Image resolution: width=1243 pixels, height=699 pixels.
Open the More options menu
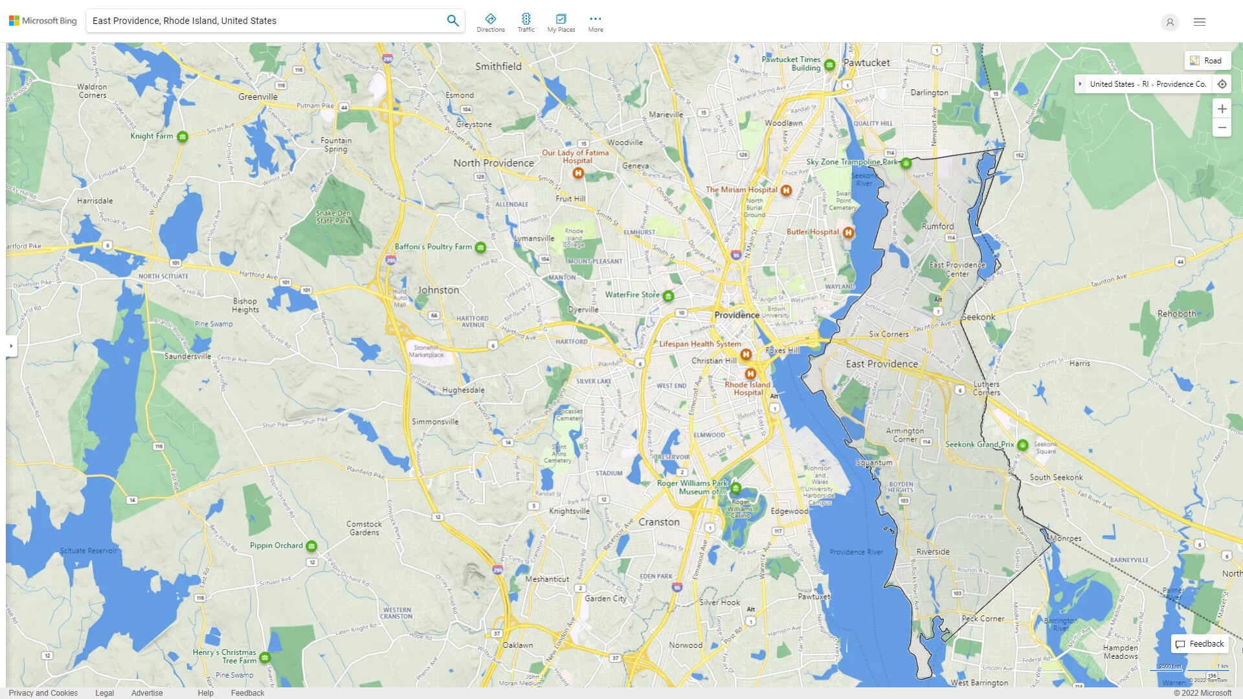click(595, 21)
